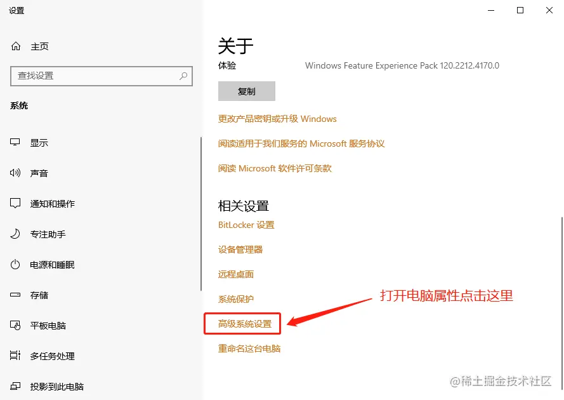
Task: Click the 相关设置 heading
Action: point(244,206)
